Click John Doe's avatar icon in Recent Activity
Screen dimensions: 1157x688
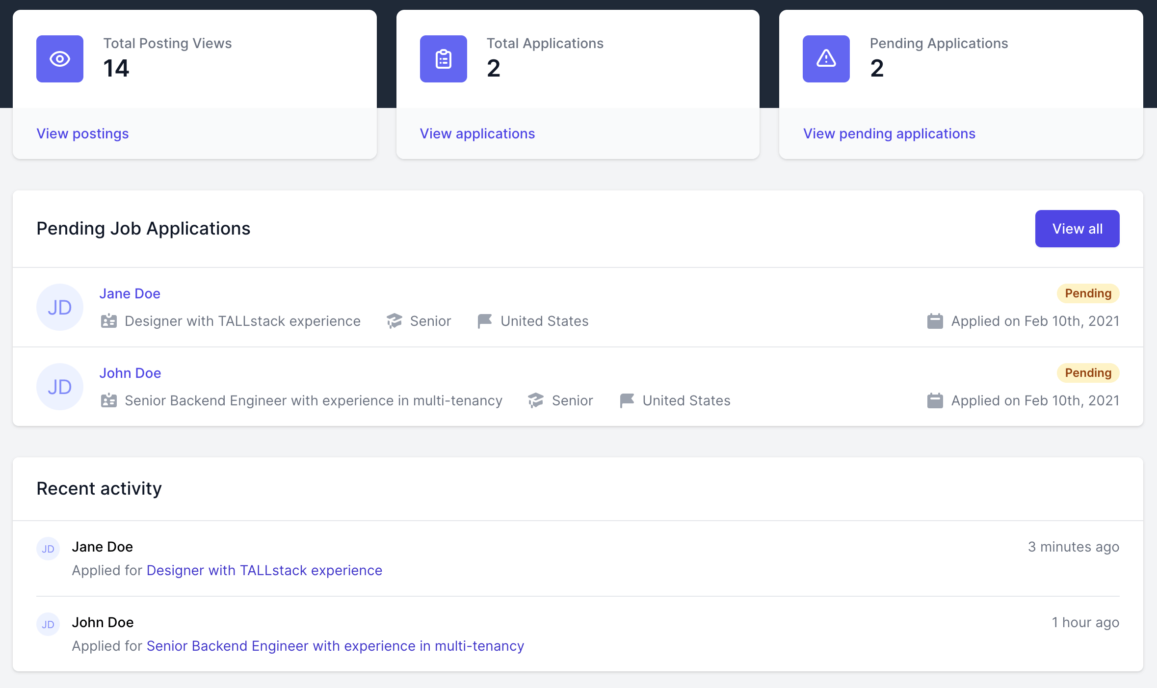point(49,623)
